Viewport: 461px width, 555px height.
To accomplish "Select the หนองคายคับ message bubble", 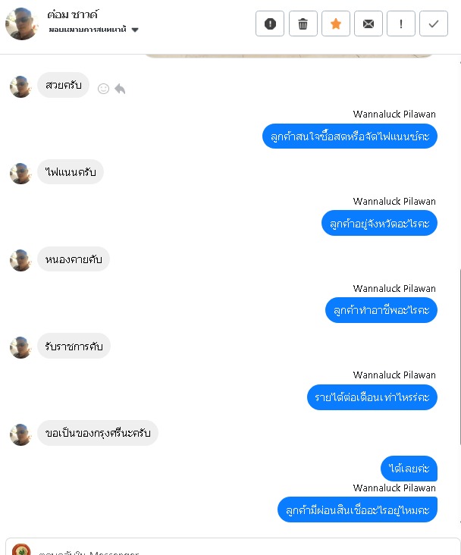I will 74,259.
